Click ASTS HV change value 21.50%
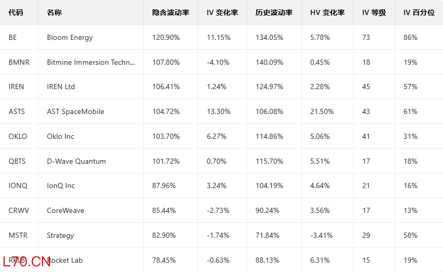Image resolution: width=443 pixels, height=272 pixels. pos(322,112)
